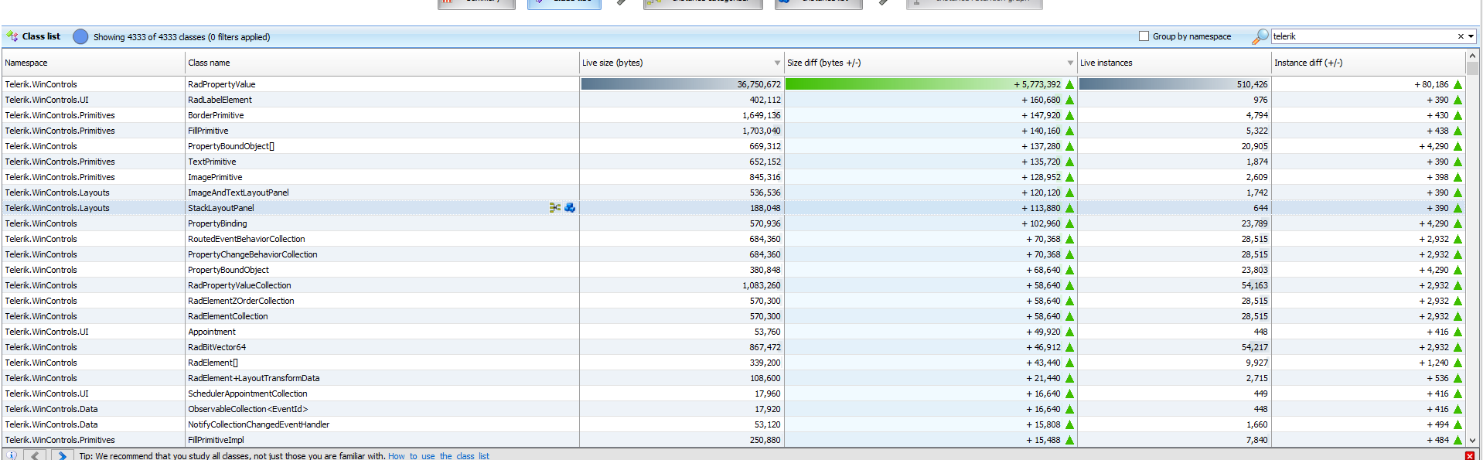Select the Appointment class name
This screenshot has width=1483, height=460.
(x=212, y=332)
